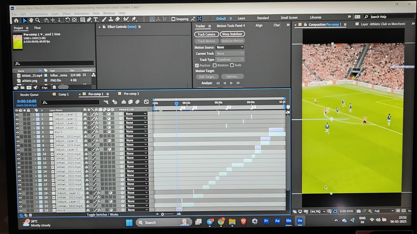Screen dimensions: 417x234
Task: Open File Explorer from the taskbar
Action: (x=232, y=221)
